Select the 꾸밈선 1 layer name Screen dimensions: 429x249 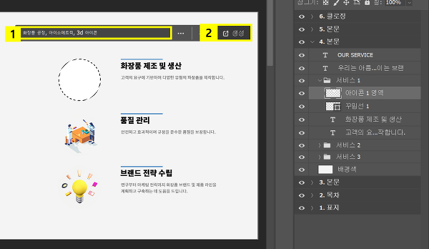pos(357,106)
